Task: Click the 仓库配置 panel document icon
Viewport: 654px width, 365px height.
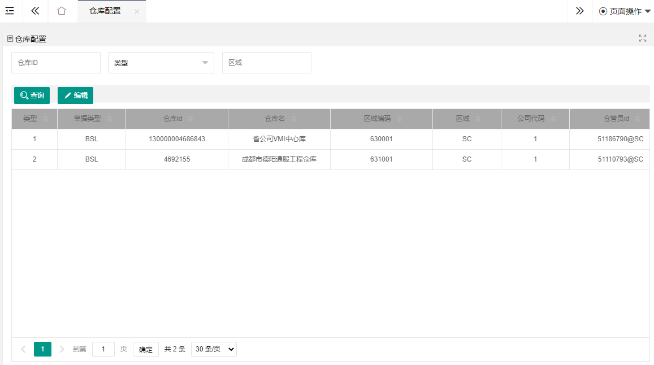Action: point(10,38)
